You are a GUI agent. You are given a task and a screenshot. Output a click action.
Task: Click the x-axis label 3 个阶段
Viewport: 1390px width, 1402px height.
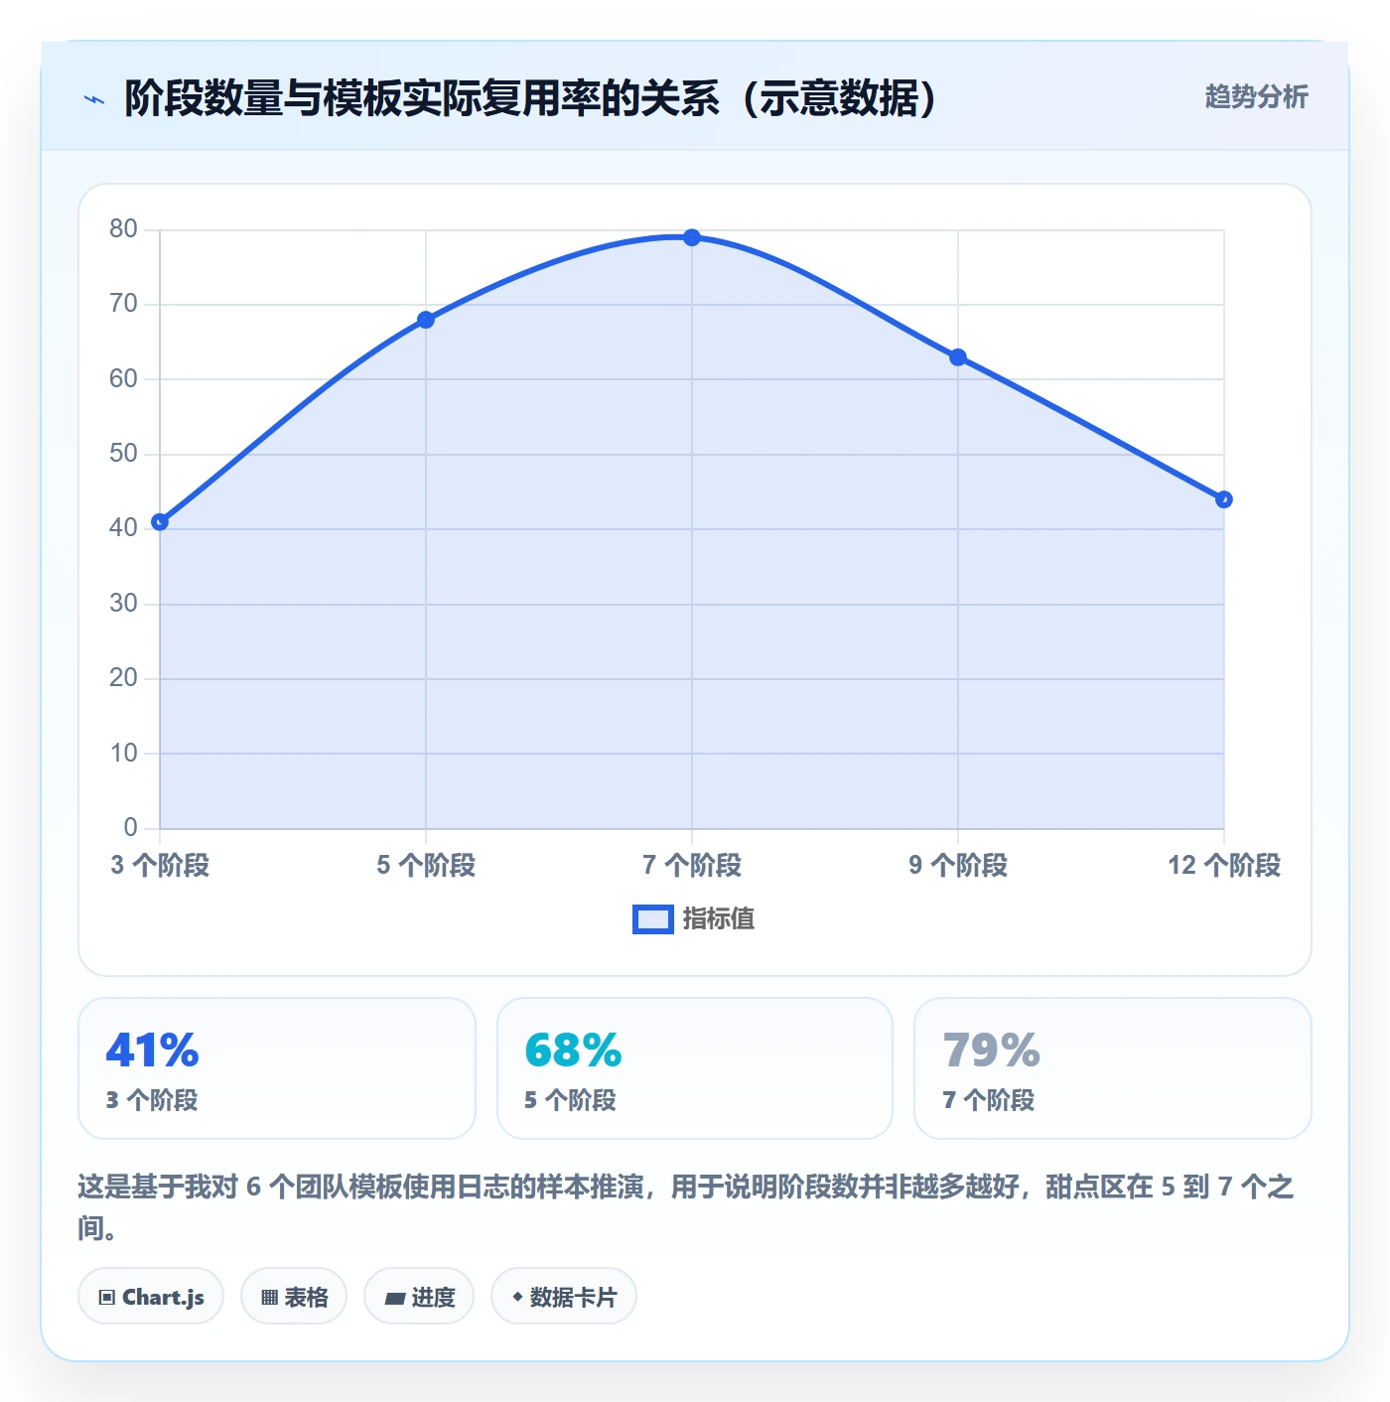160,866
